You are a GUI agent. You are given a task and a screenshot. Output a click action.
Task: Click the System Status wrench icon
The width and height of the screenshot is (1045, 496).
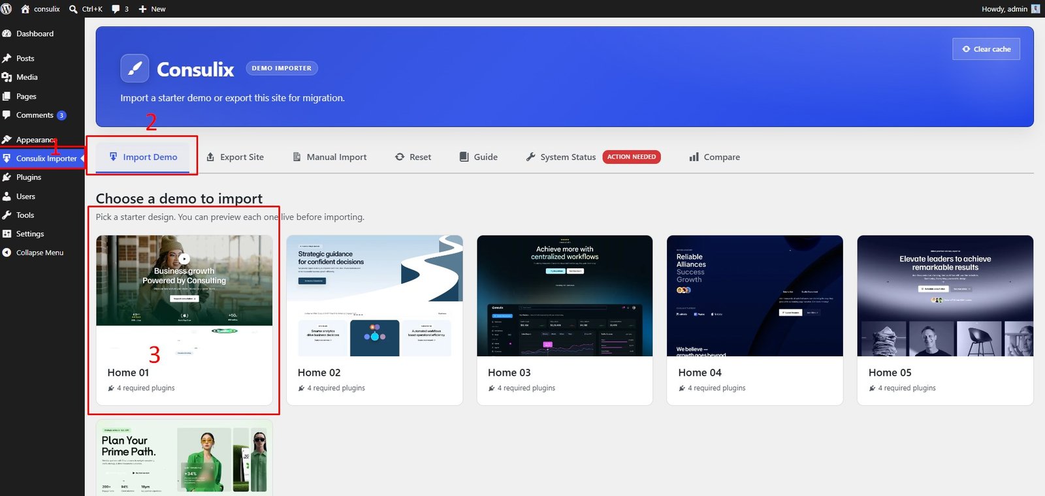[x=530, y=157]
